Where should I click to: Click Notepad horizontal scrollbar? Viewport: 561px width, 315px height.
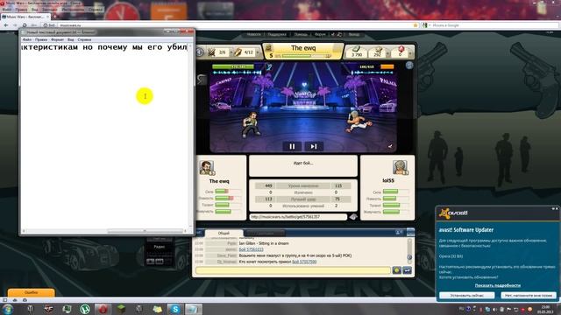tap(104, 231)
